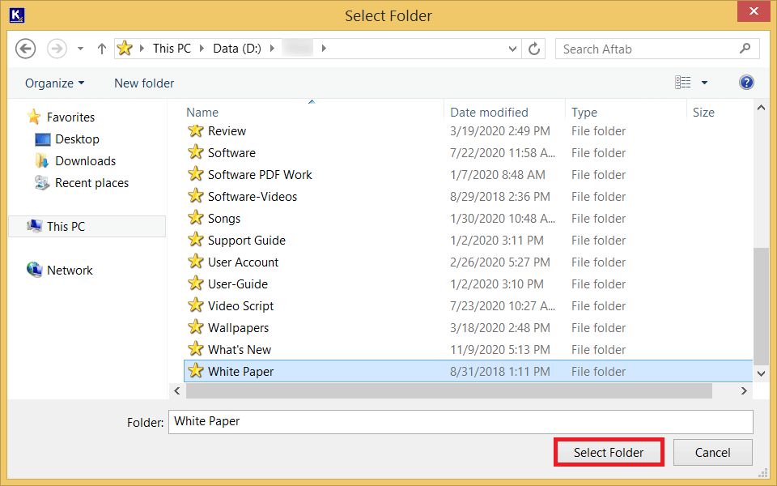The image size is (777, 486).
Task: Open the Wallpapers folder
Action: 238,327
